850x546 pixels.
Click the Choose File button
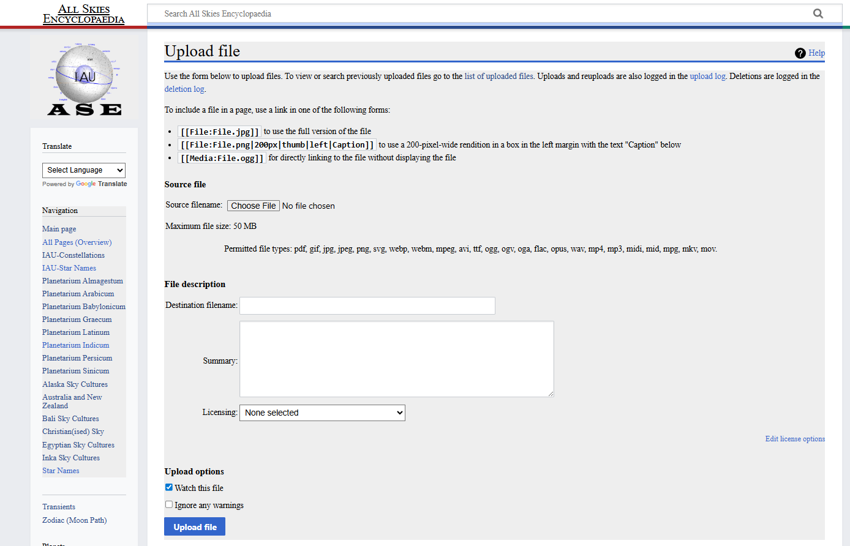point(253,206)
